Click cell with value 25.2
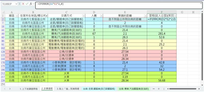The width and height of the screenshot is (204, 92). point(162,44)
